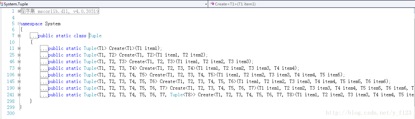Image resolution: width=415 pixels, height=119 pixels.
Task: Click the class name 'Tuple' on line 7
Action: [x=95, y=36]
